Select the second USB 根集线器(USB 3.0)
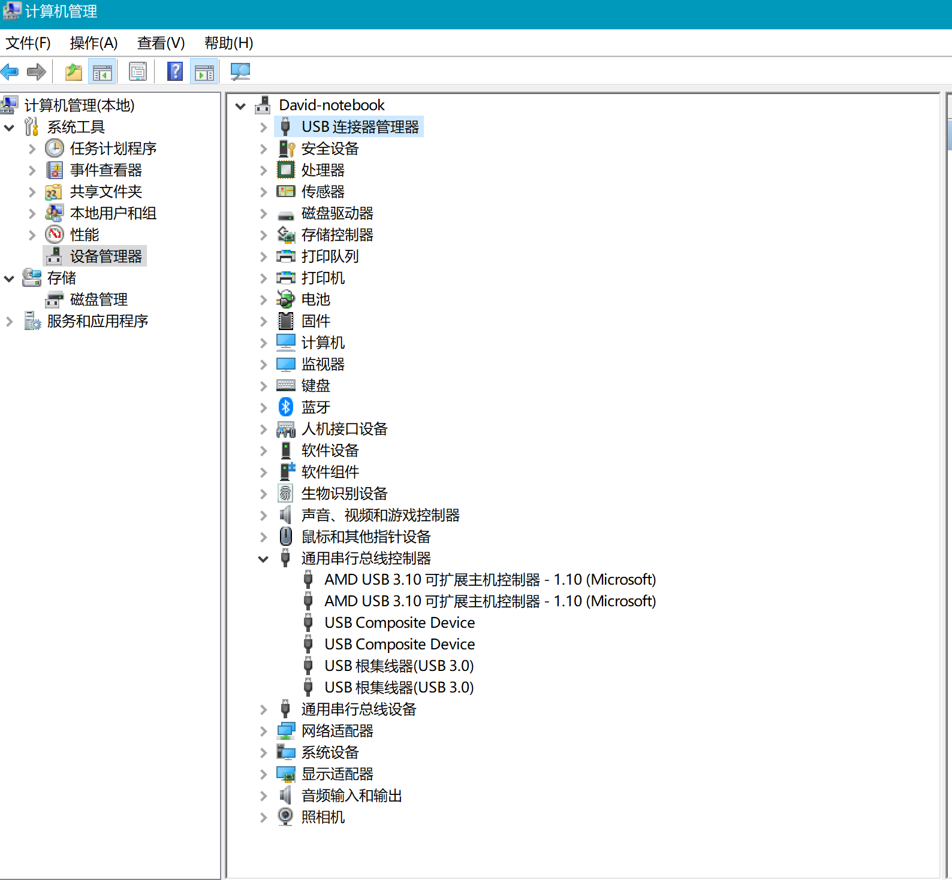The image size is (952, 880). pyautogui.click(x=399, y=688)
